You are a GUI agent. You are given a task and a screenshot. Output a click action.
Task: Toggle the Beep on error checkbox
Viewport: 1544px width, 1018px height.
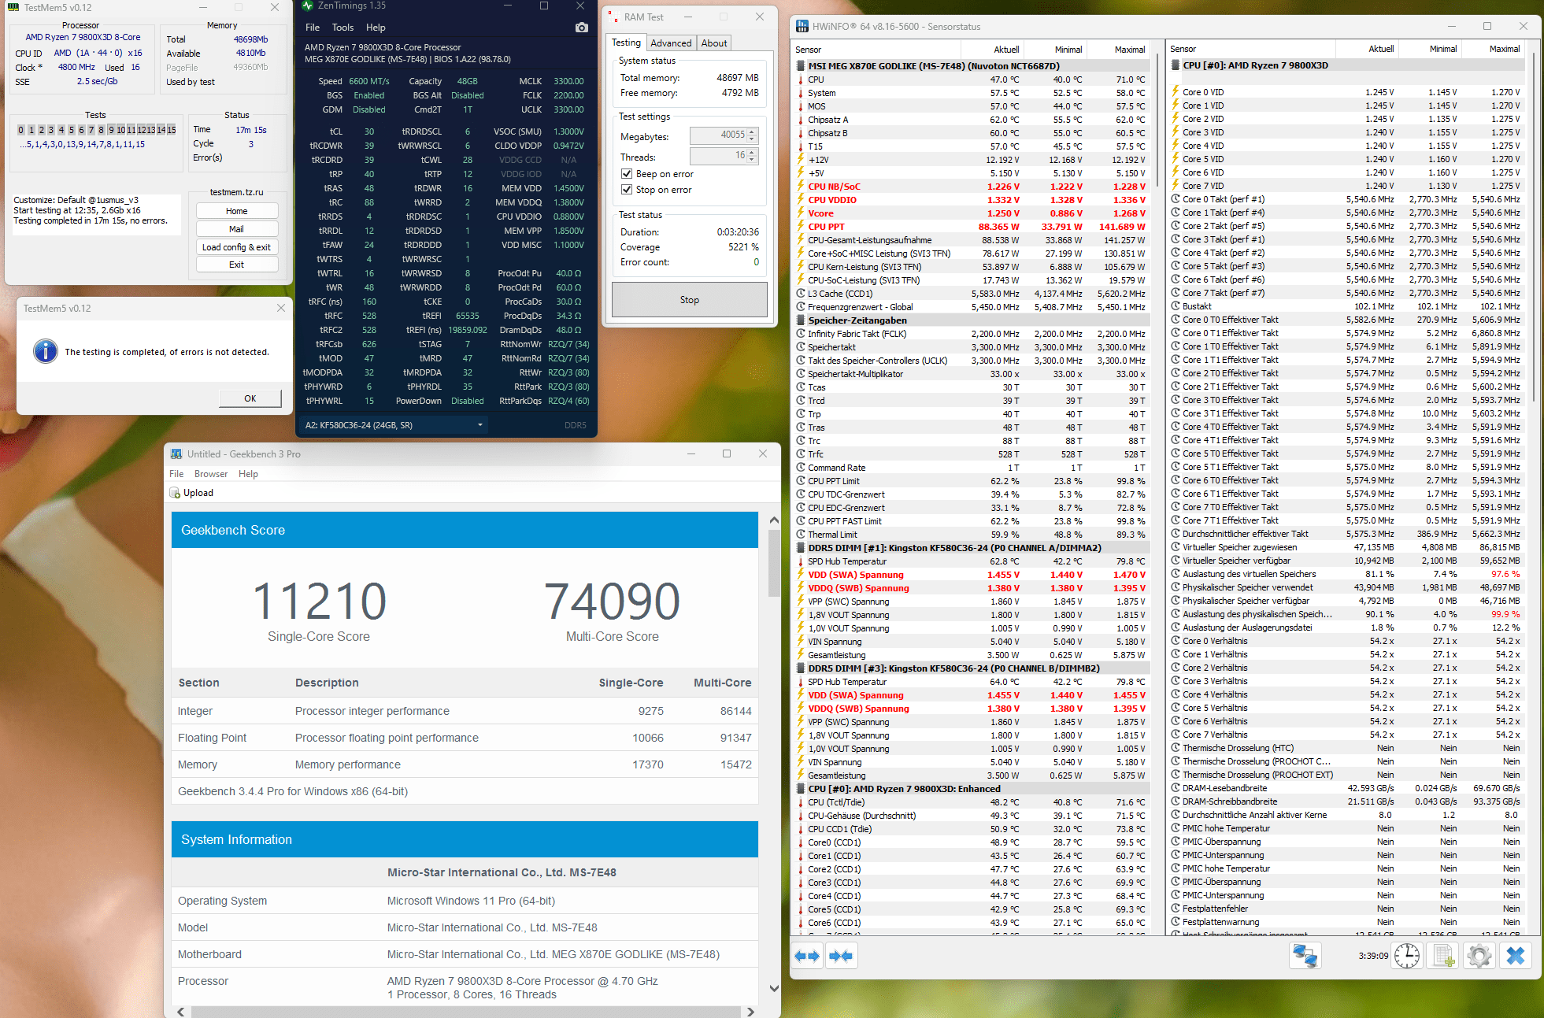[627, 174]
